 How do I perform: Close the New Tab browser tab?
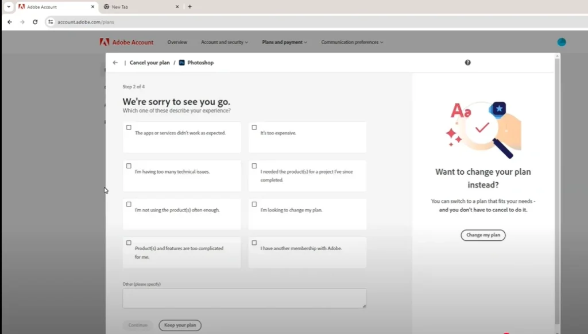(177, 7)
